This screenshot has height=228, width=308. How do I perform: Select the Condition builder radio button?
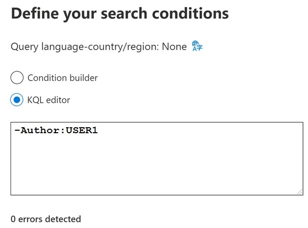click(x=17, y=77)
